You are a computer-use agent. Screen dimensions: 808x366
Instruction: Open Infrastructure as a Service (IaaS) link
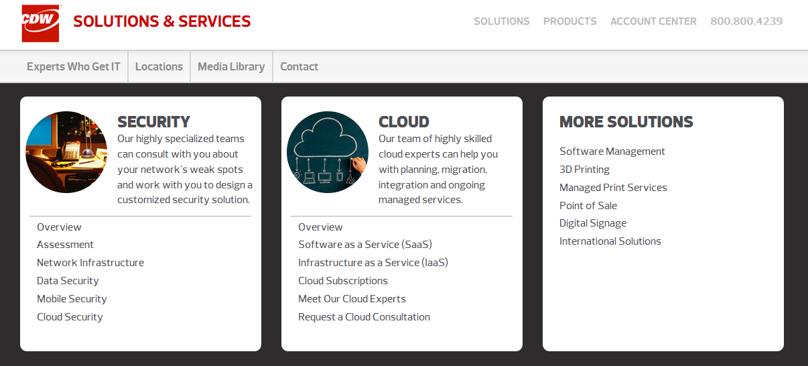tap(373, 263)
